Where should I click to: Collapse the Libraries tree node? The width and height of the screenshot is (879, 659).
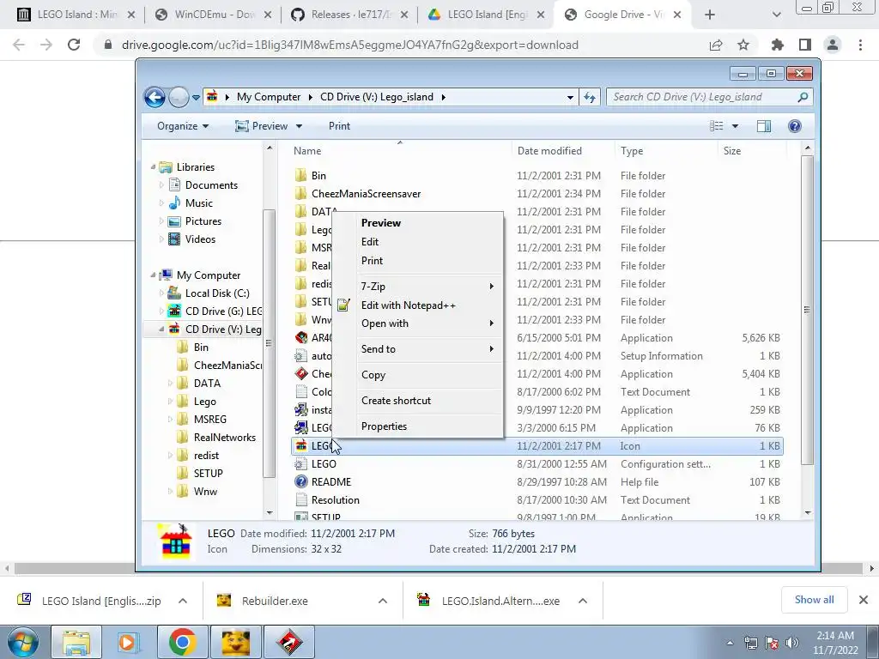(x=153, y=167)
